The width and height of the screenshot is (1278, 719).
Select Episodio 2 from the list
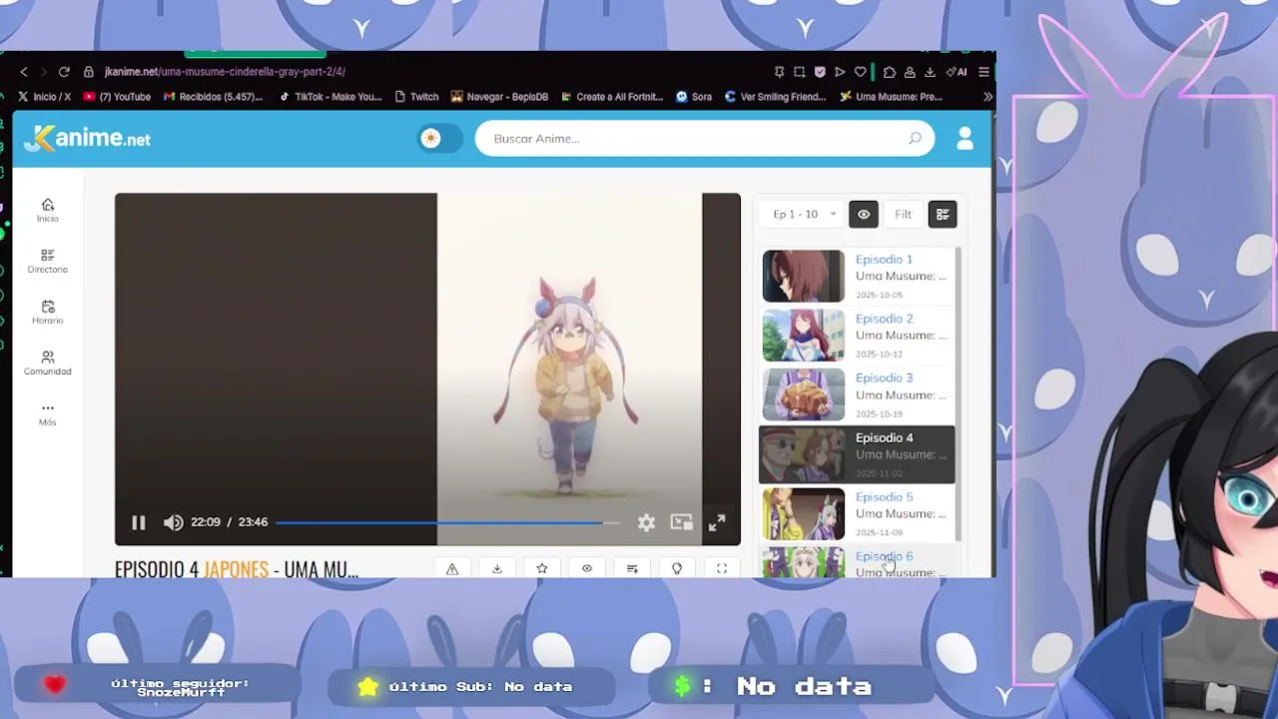pyautogui.click(x=857, y=336)
